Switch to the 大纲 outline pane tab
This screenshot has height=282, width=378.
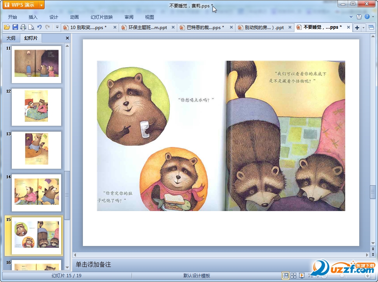[x=11, y=38]
